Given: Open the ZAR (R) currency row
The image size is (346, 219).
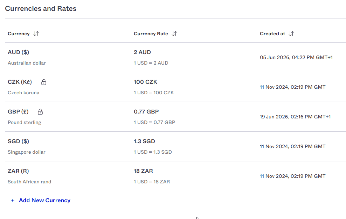Looking at the screenshot, I should [x=175, y=176].
